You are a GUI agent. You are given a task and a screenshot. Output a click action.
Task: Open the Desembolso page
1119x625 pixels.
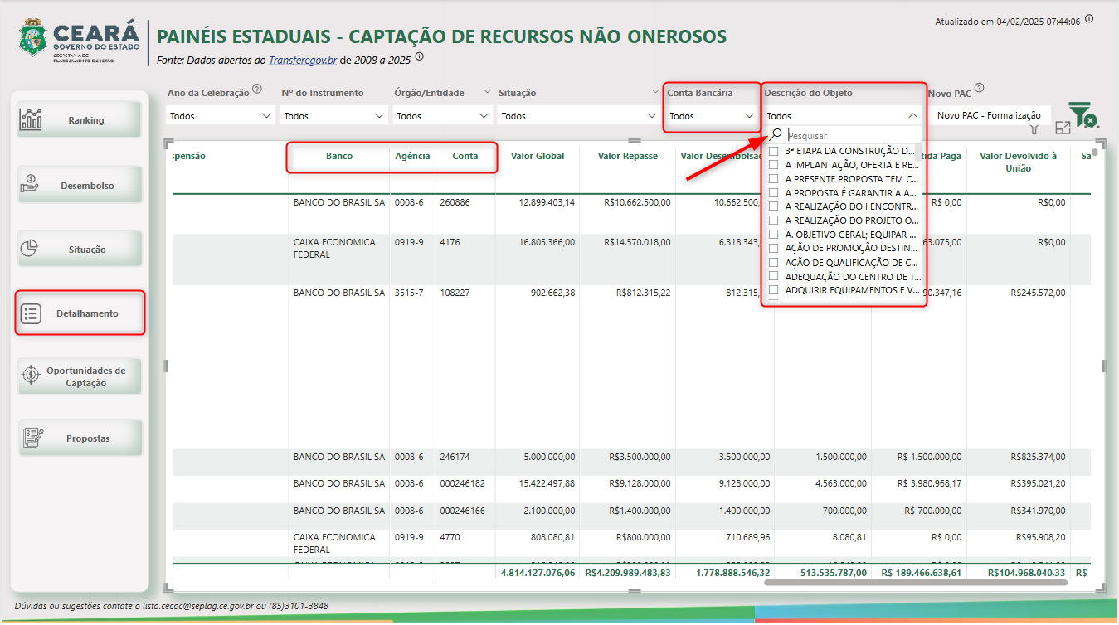(80, 185)
